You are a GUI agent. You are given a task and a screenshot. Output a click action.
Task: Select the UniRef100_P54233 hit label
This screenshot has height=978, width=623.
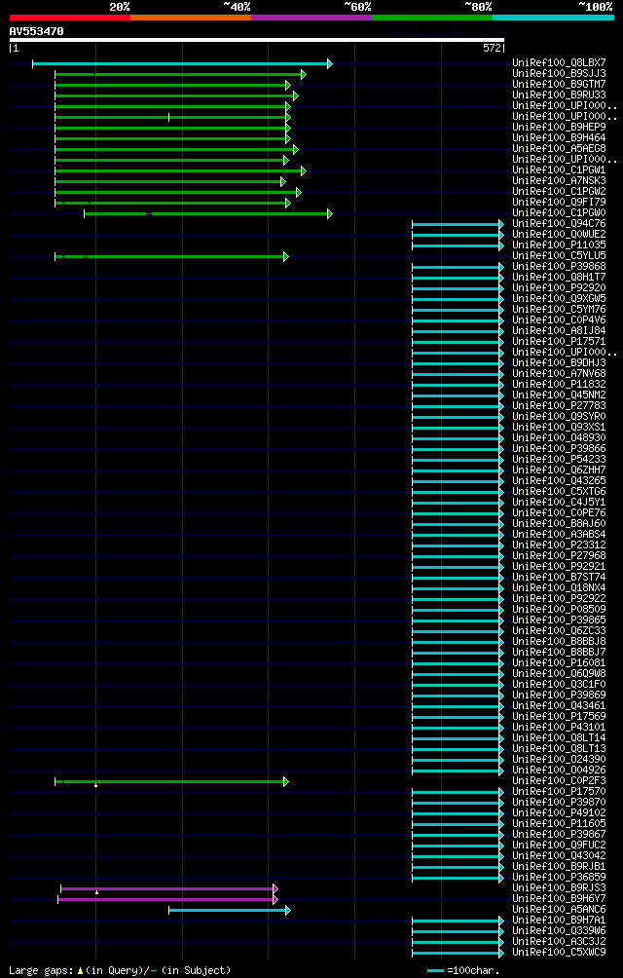(x=559, y=459)
